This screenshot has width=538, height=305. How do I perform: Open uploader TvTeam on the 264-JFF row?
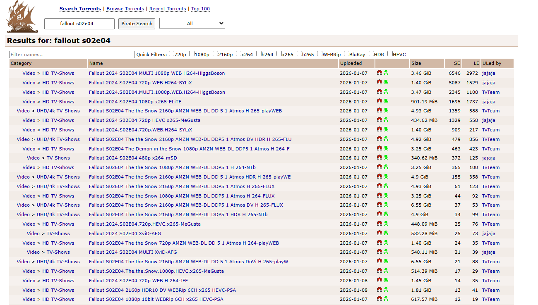[491, 281]
